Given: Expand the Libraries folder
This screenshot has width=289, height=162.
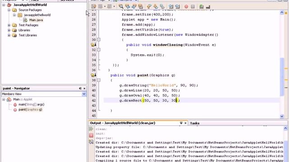Looking at the screenshot, I should (x=9, y=30).
